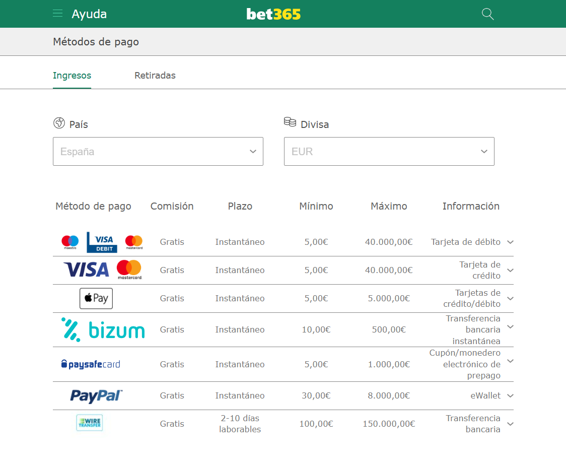Image resolution: width=566 pixels, height=465 pixels.
Task: Expand the Bizum transferencia instantánea row
Action: click(511, 327)
